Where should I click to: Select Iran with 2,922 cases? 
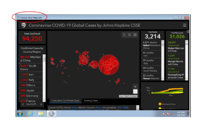tap(31, 75)
